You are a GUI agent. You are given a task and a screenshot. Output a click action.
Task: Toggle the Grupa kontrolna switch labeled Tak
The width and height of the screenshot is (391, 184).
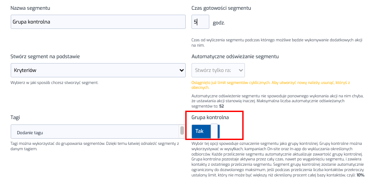[205, 131]
